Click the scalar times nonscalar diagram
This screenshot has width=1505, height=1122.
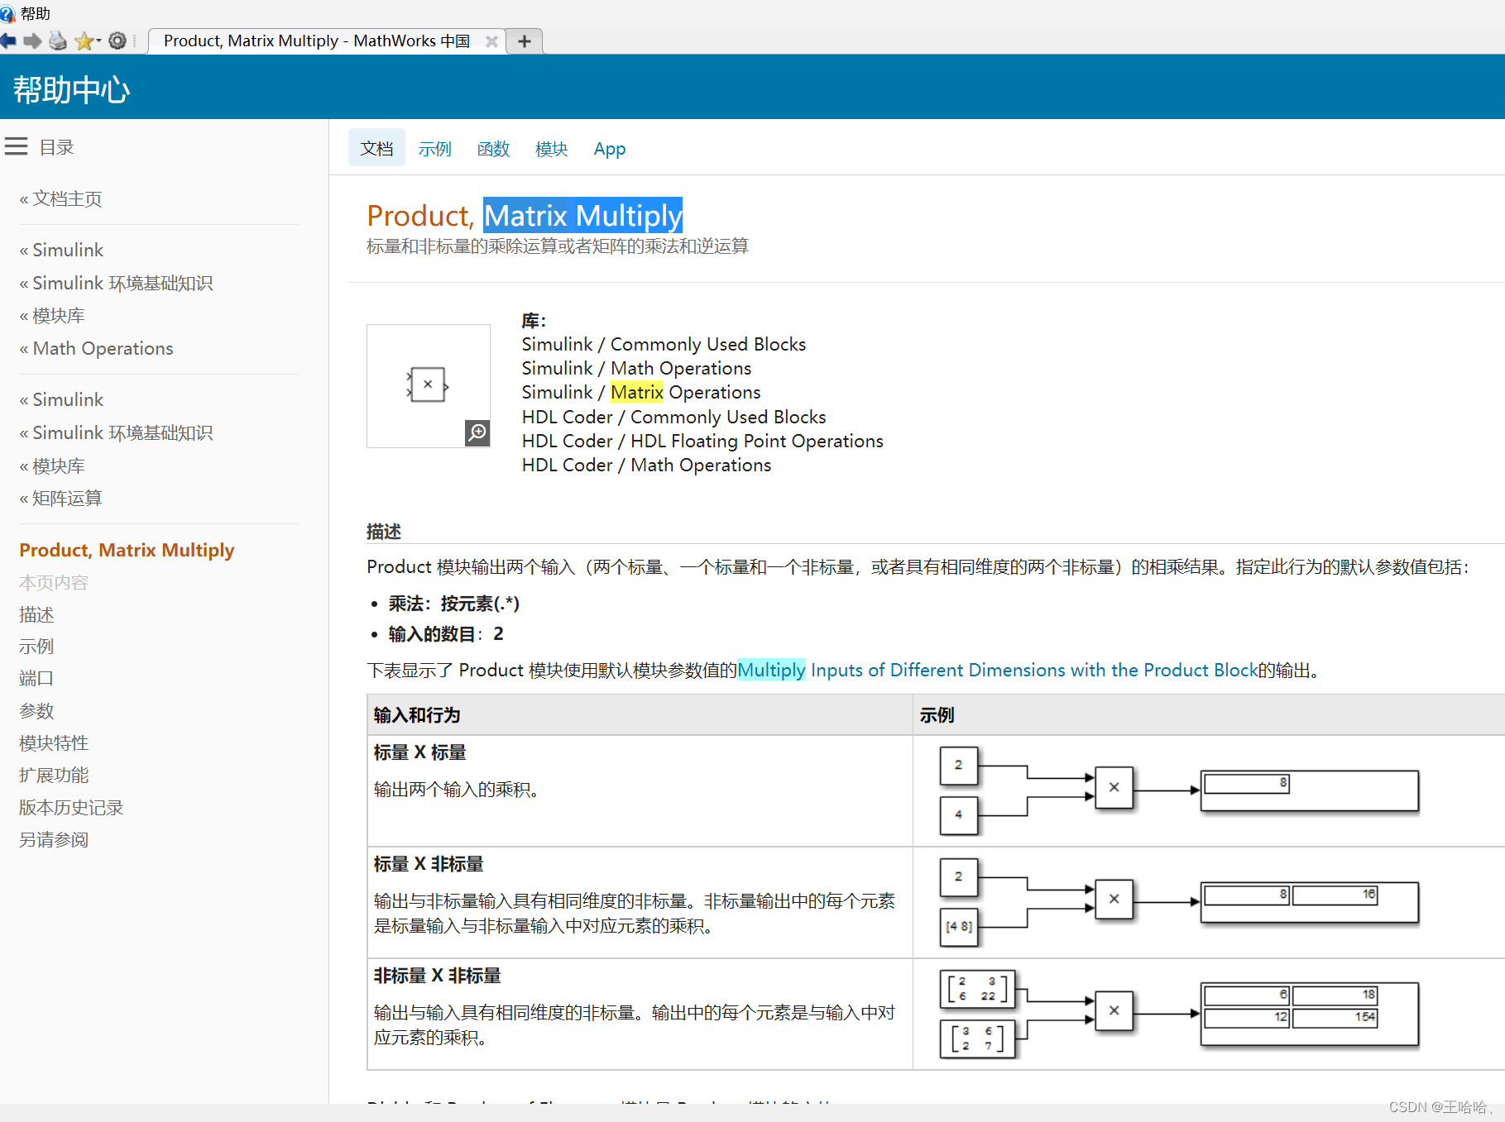coord(1180,902)
